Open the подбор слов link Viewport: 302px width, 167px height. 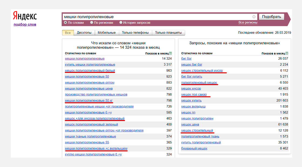click(x=25, y=24)
